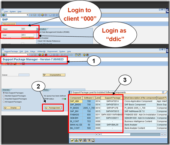Click the Find binoculars icon in the dialog

click(x=85, y=141)
